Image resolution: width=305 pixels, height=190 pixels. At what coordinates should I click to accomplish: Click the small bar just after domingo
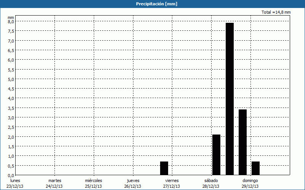coord(255,168)
